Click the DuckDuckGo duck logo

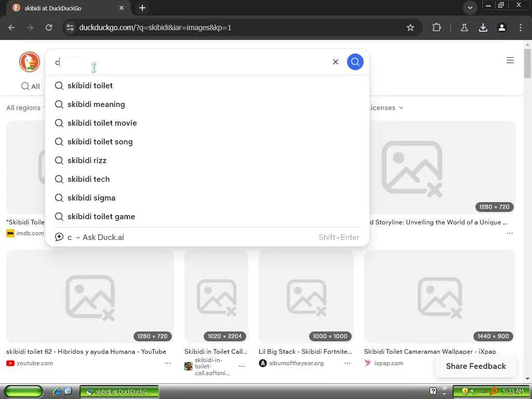tap(30, 62)
